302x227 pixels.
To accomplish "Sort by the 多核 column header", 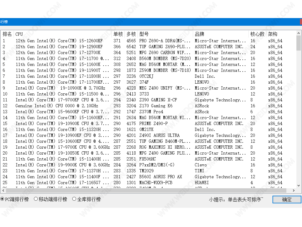I will pyautogui.click(x=131, y=34).
